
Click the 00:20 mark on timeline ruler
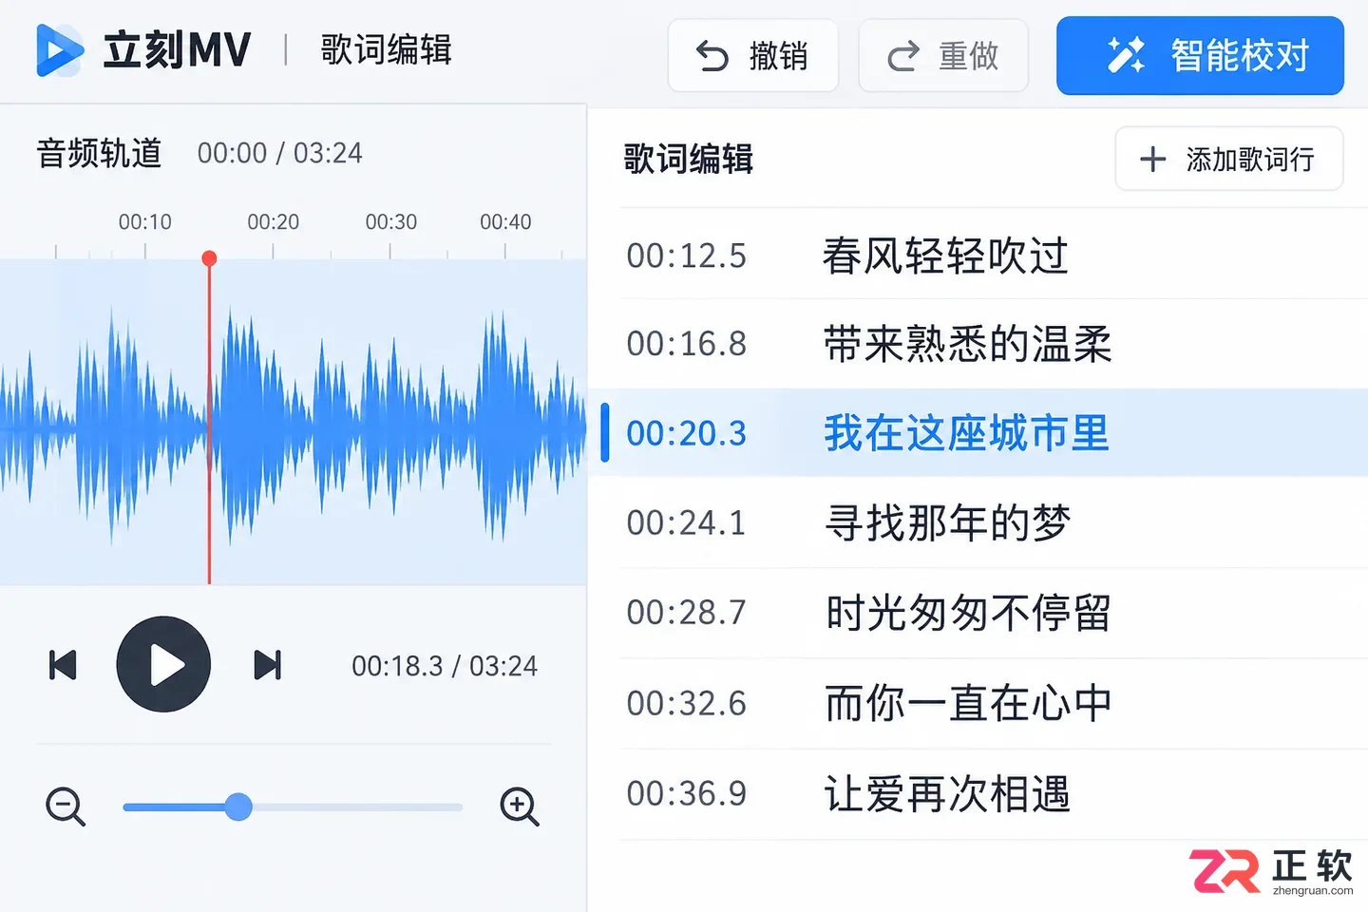[x=274, y=222]
